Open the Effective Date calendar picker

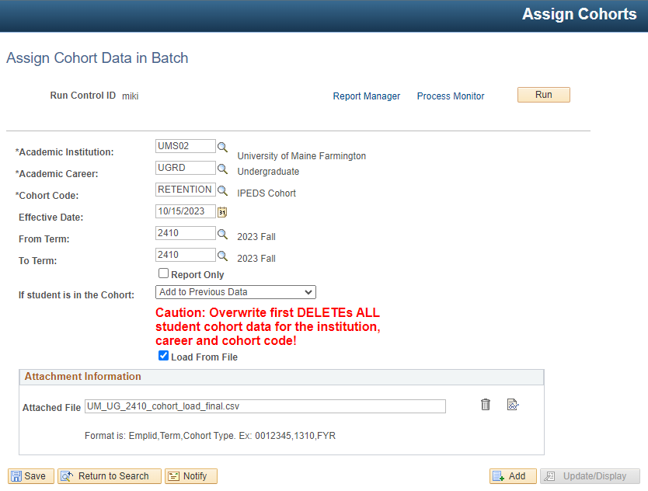(222, 212)
